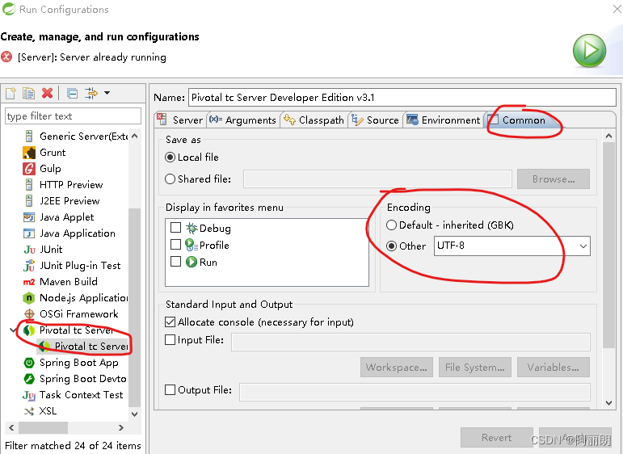Click the configuration Name field
623x454 pixels.
pyautogui.click(x=402, y=97)
